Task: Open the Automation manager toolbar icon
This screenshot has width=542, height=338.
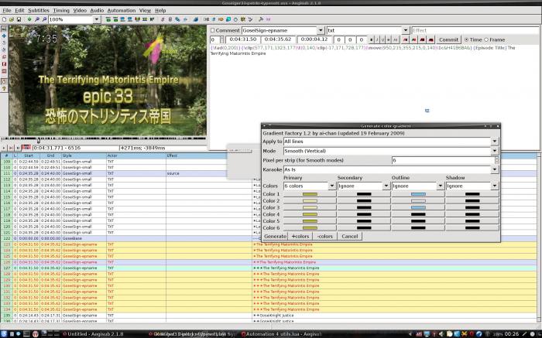Action: point(195,19)
